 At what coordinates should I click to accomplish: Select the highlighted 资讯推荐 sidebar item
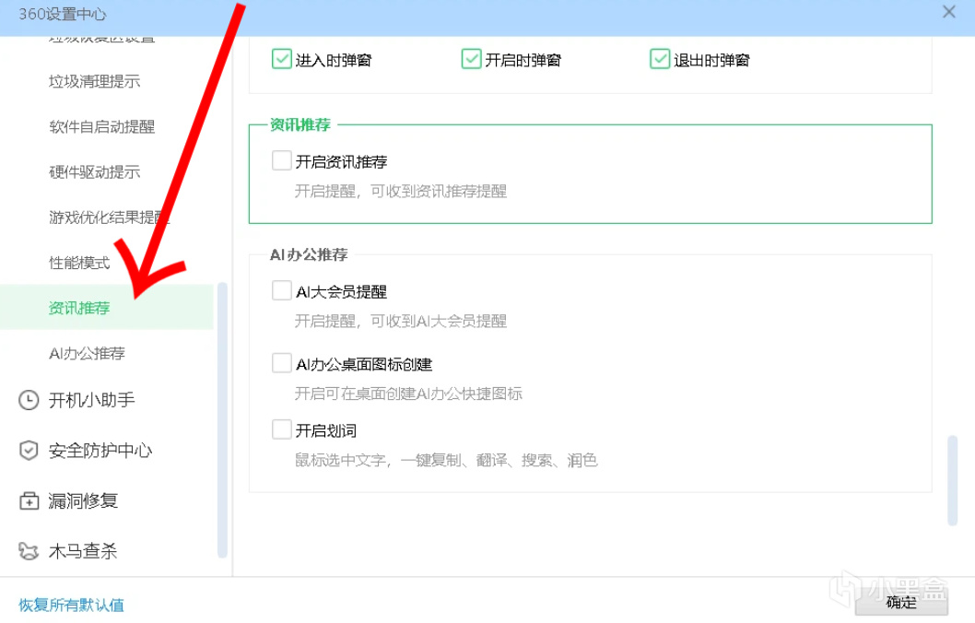(x=106, y=307)
